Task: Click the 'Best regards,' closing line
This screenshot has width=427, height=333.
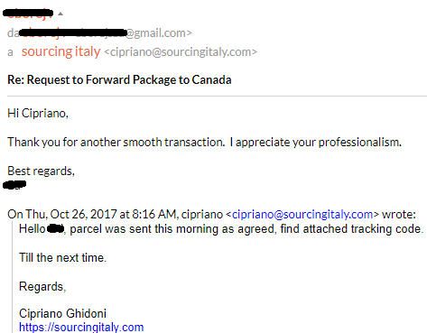Action: 41,171
